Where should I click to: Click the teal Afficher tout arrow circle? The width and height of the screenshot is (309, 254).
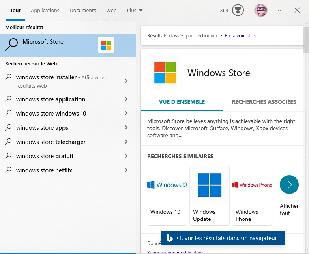[289, 185]
